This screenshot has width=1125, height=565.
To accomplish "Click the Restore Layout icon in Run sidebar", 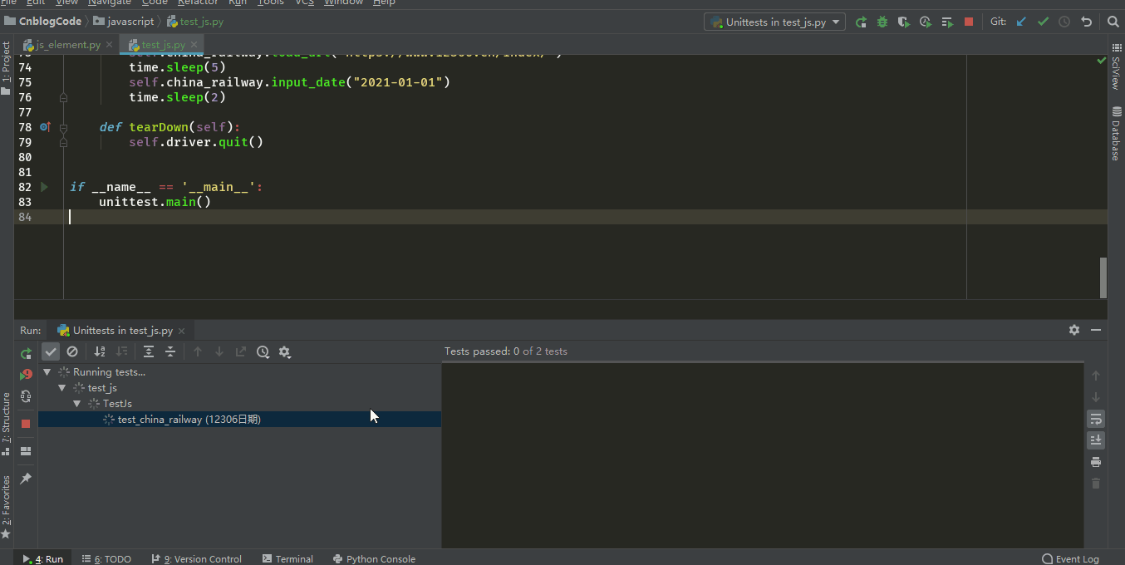I will pos(26,451).
